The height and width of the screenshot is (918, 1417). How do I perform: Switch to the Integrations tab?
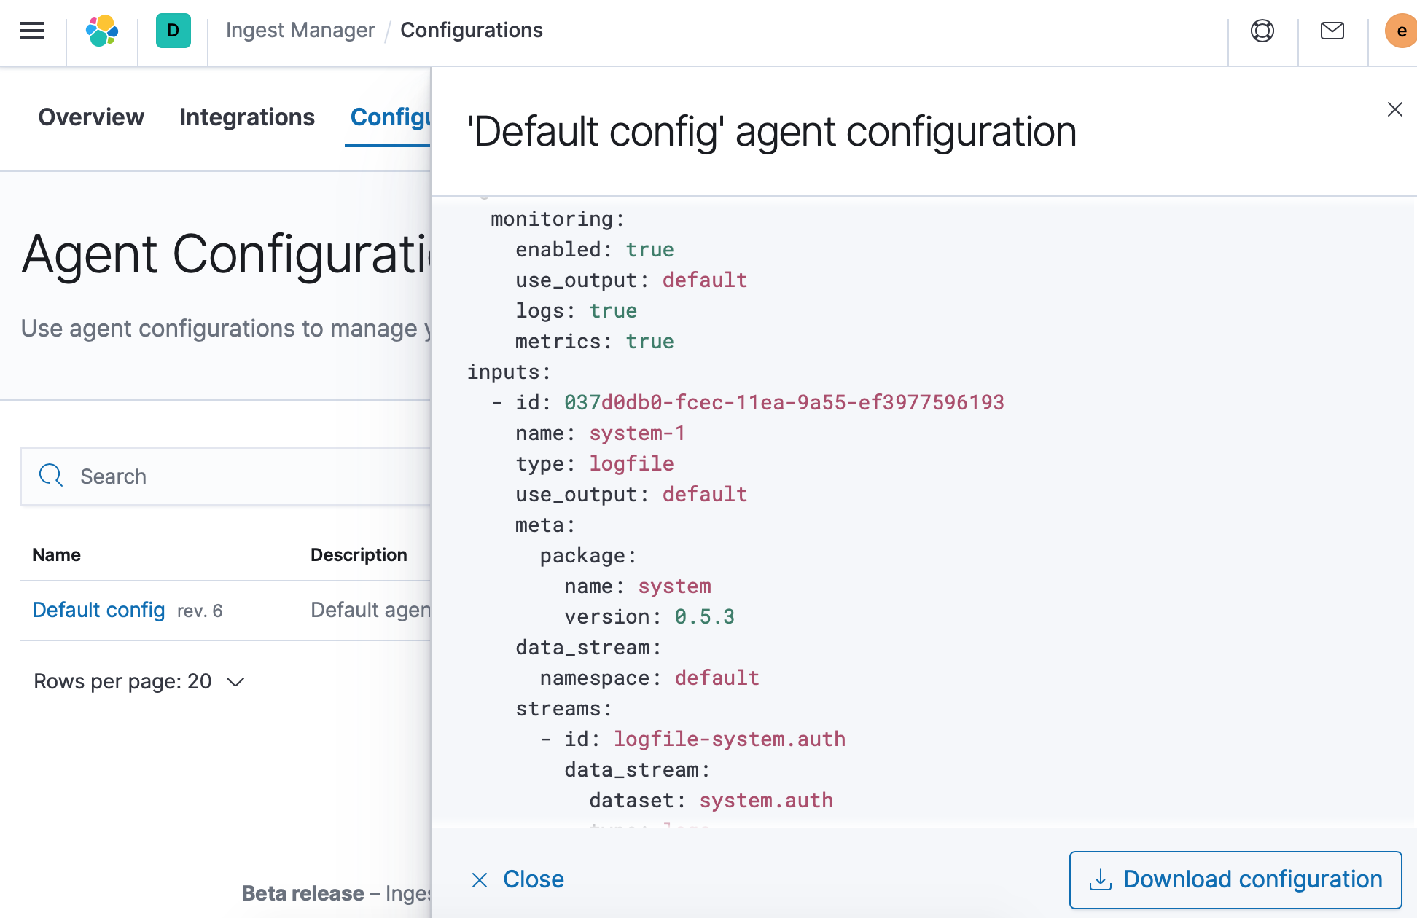247,117
